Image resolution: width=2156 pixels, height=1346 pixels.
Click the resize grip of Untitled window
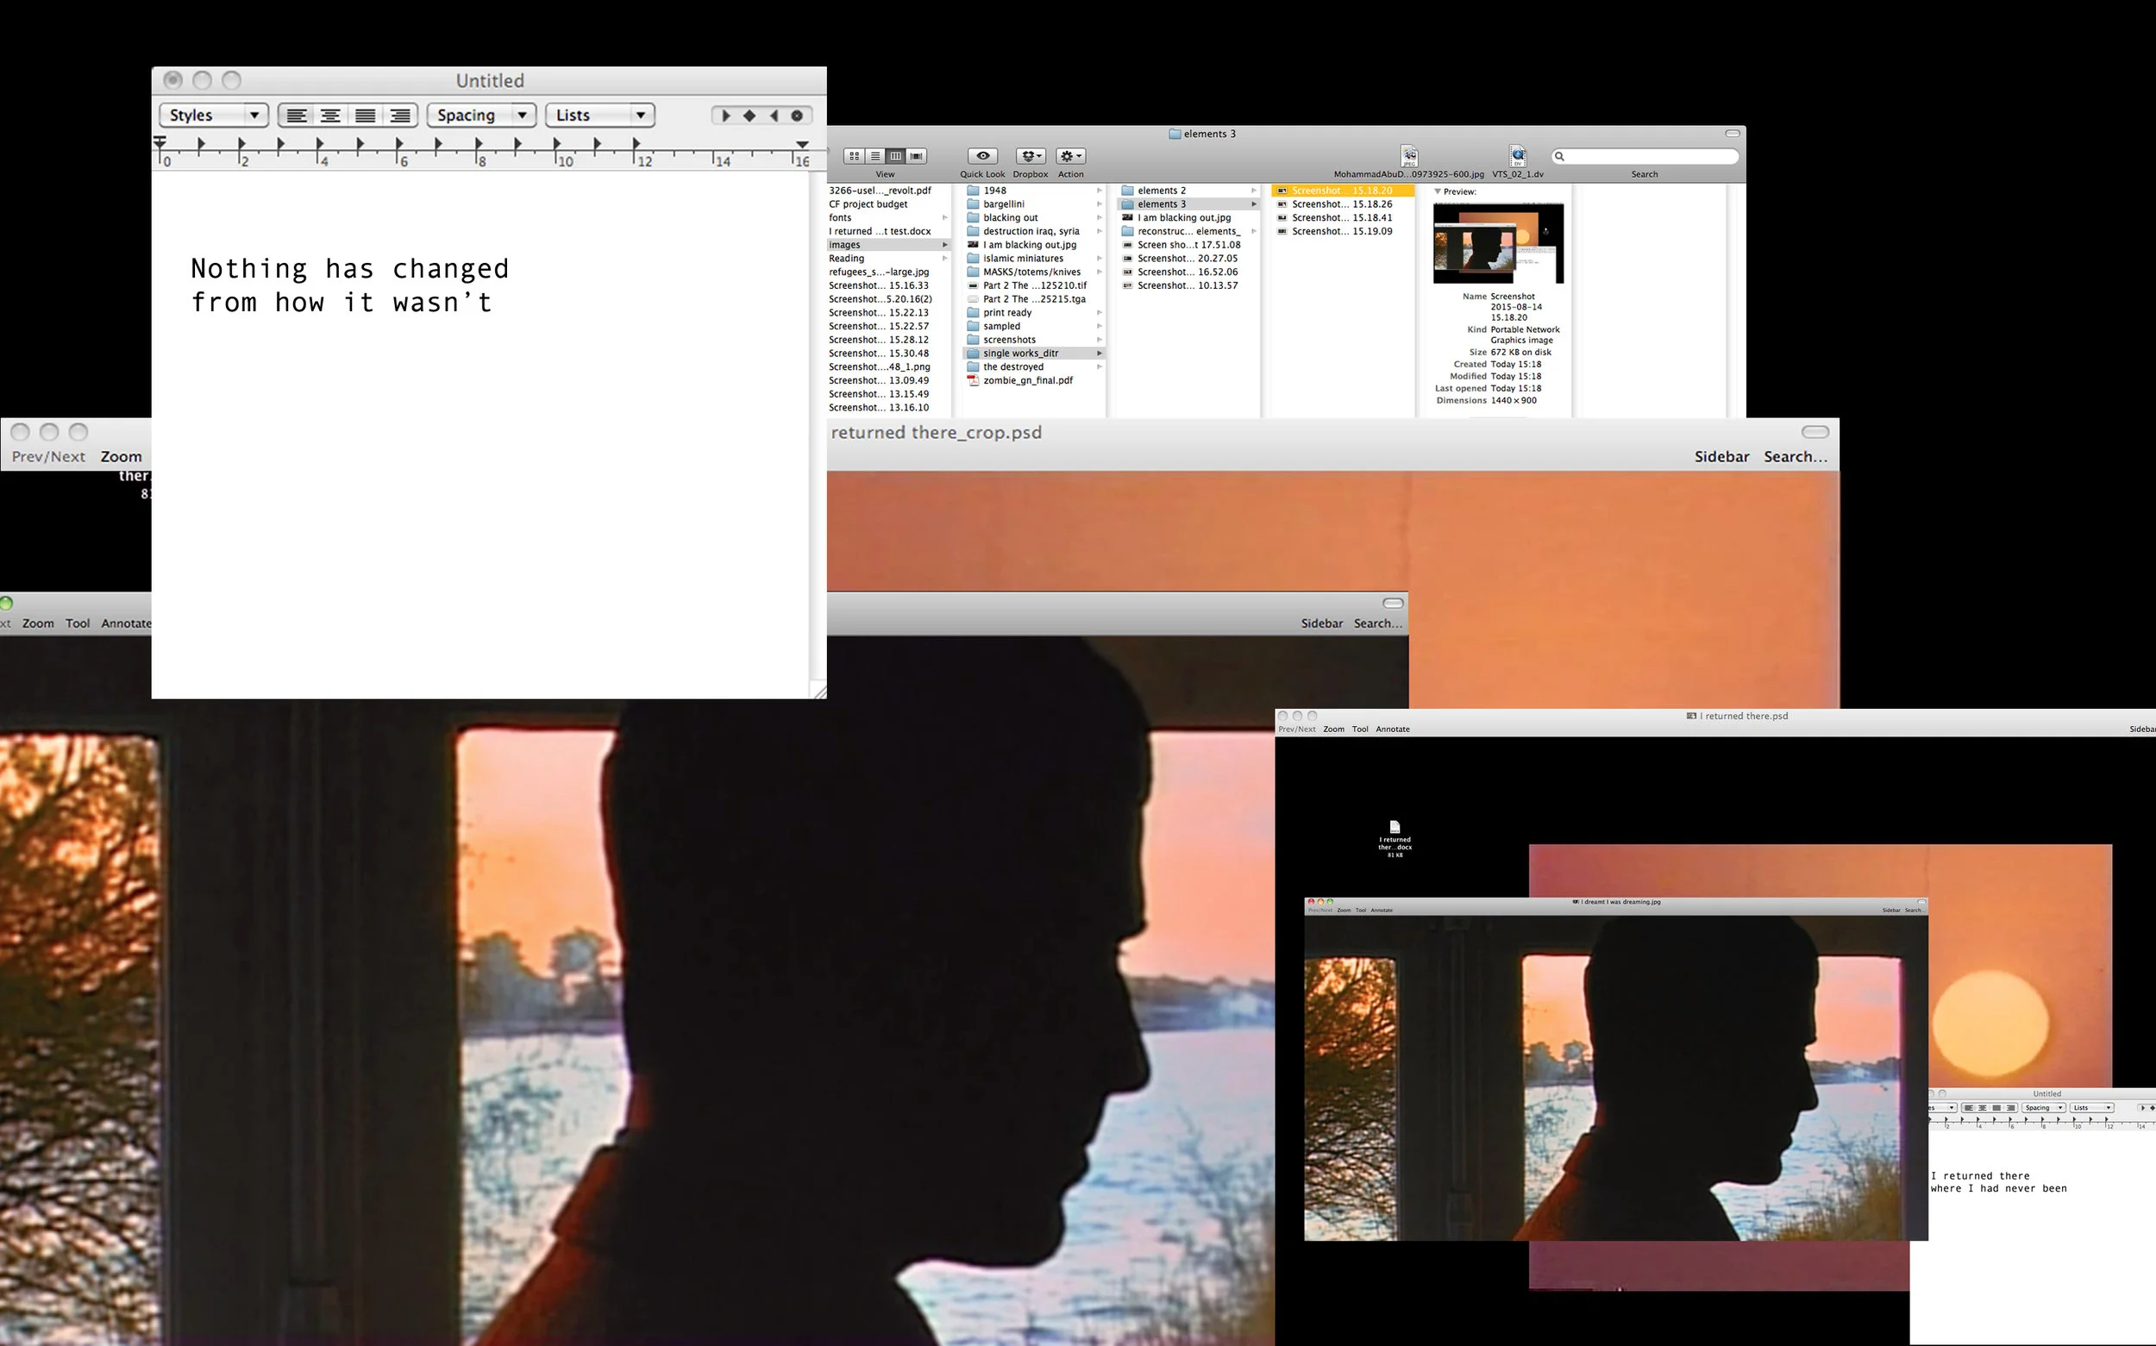pyautogui.click(x=819, y=691)
